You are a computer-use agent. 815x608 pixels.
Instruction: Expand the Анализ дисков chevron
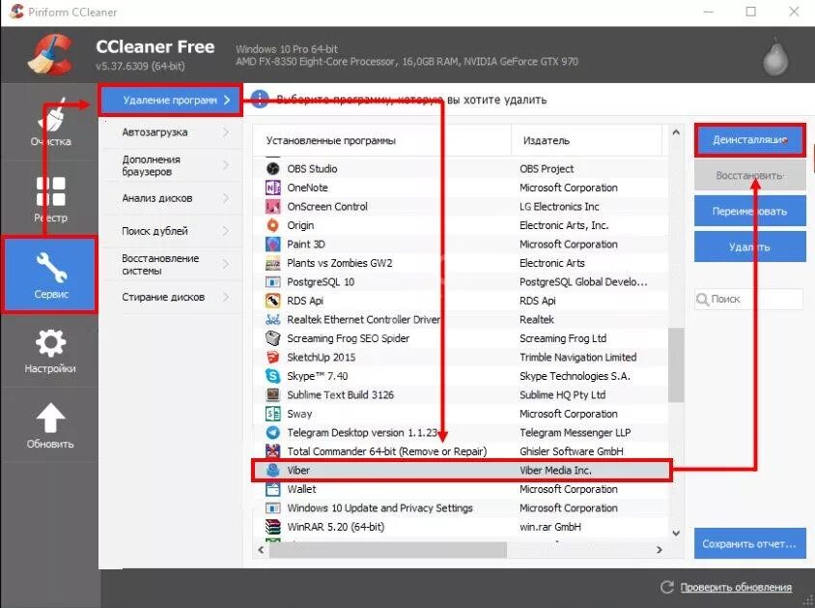226,198
